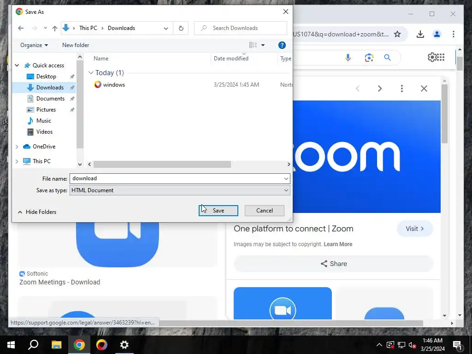Open the Learn More link

[x=338, y=244]
